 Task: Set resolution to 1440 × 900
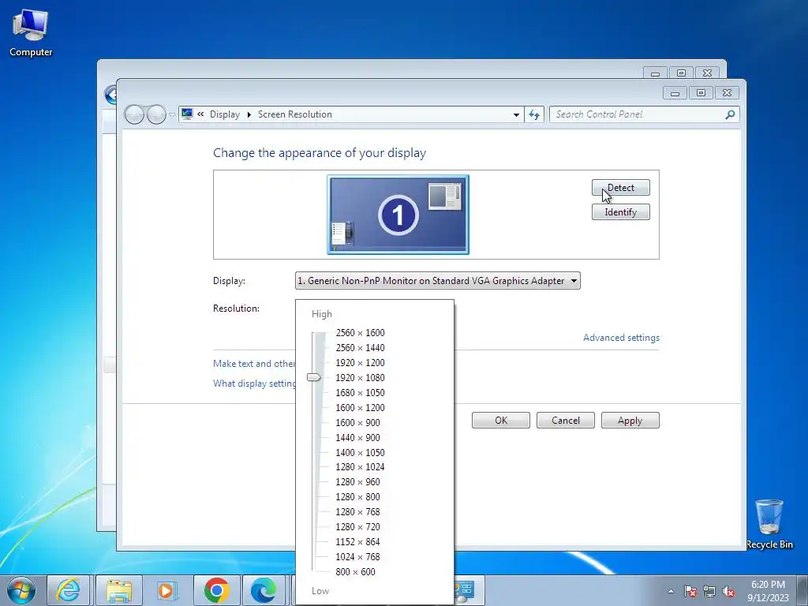pyautogui.click(x=358, y=437)
